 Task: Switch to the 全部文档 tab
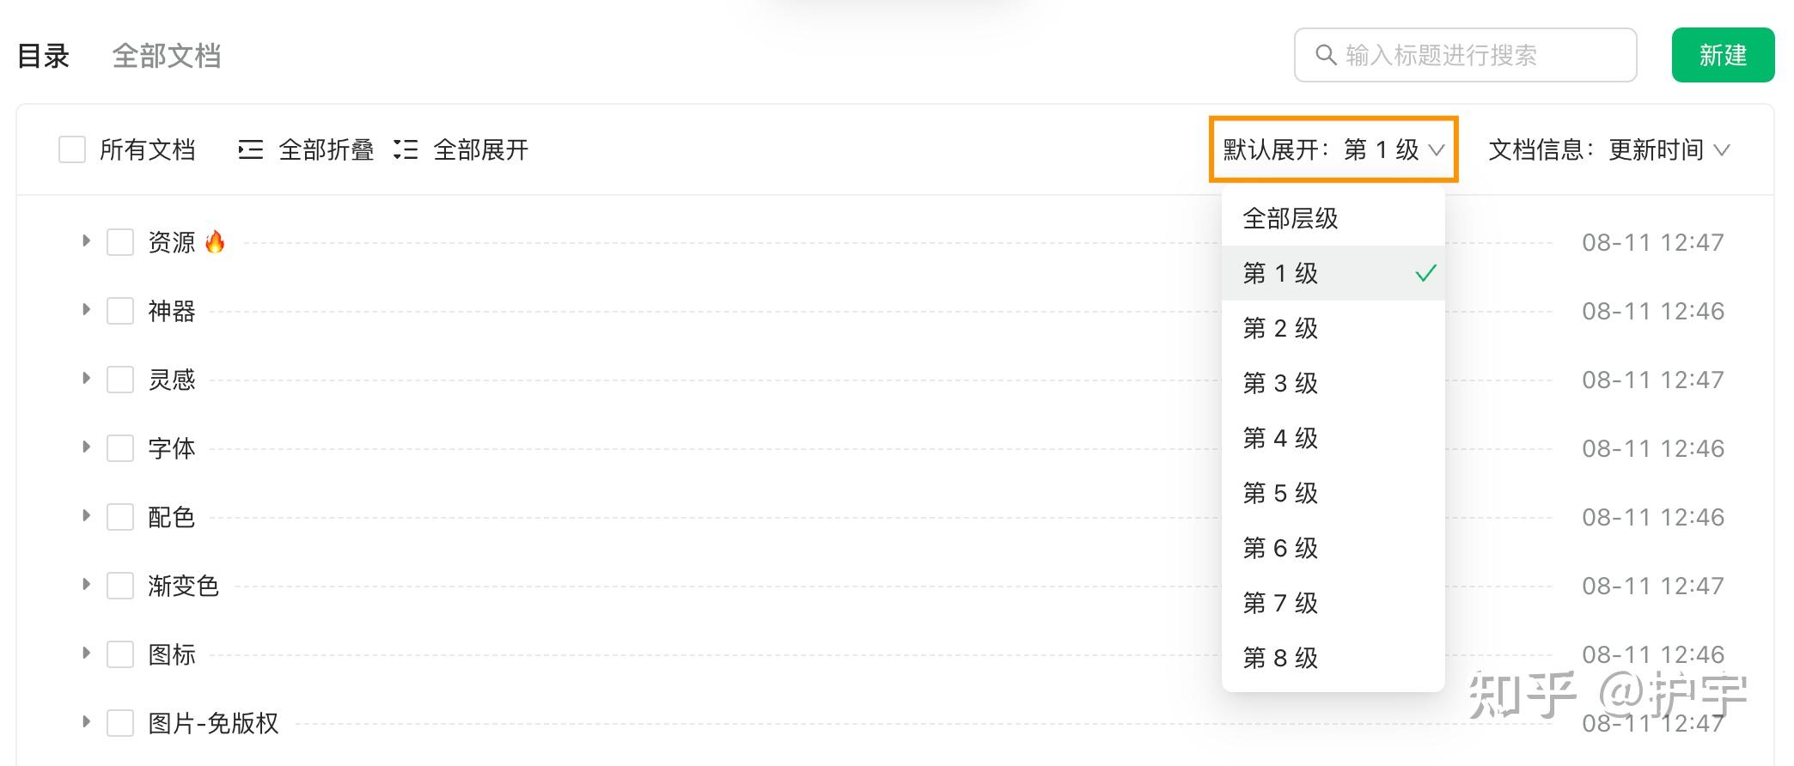pyautogui.click(x=167, y=56)
